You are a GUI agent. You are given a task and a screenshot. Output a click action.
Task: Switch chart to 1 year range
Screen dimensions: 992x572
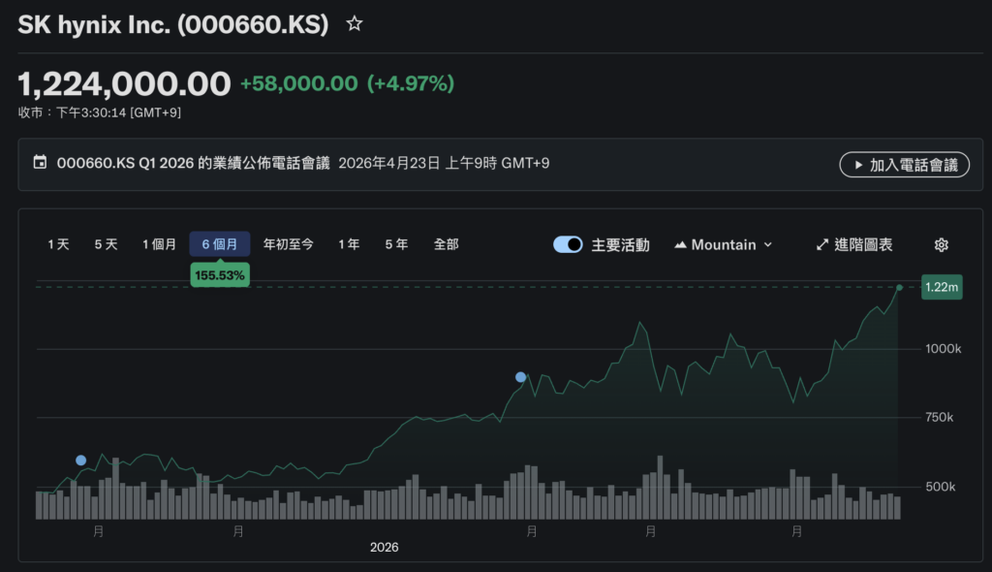click(349, 245)
